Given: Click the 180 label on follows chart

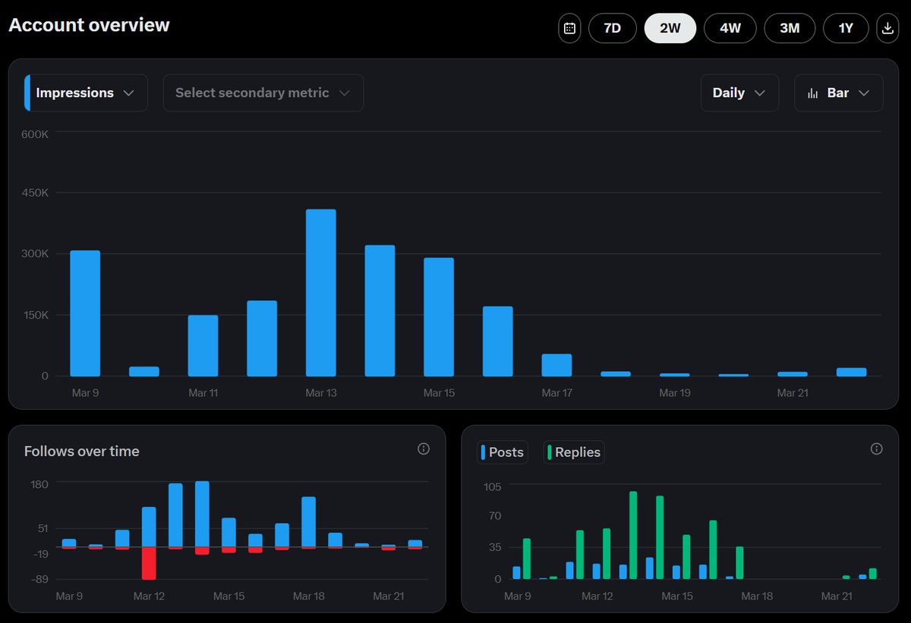Looking at the screenshot, I should (39, 484).
